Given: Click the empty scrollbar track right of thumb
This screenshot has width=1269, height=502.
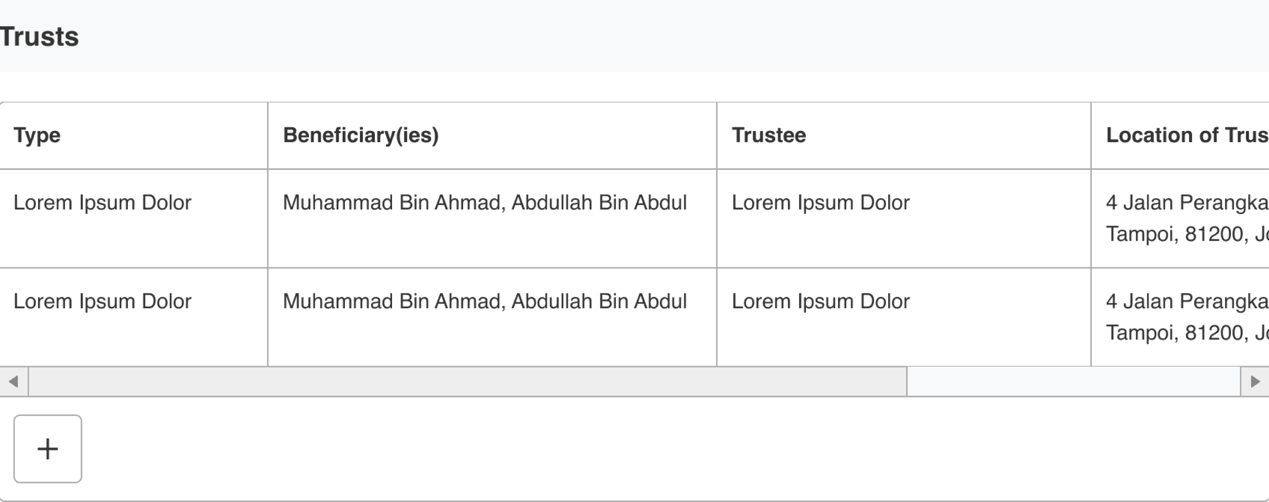Looking at the screenshot, I should (1073, 381).
